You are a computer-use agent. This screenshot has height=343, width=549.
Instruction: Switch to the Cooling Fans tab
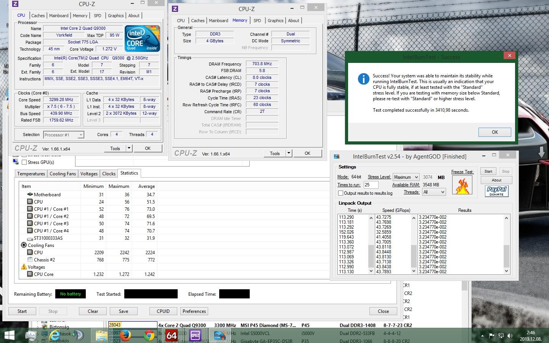(x=63, y=174)
